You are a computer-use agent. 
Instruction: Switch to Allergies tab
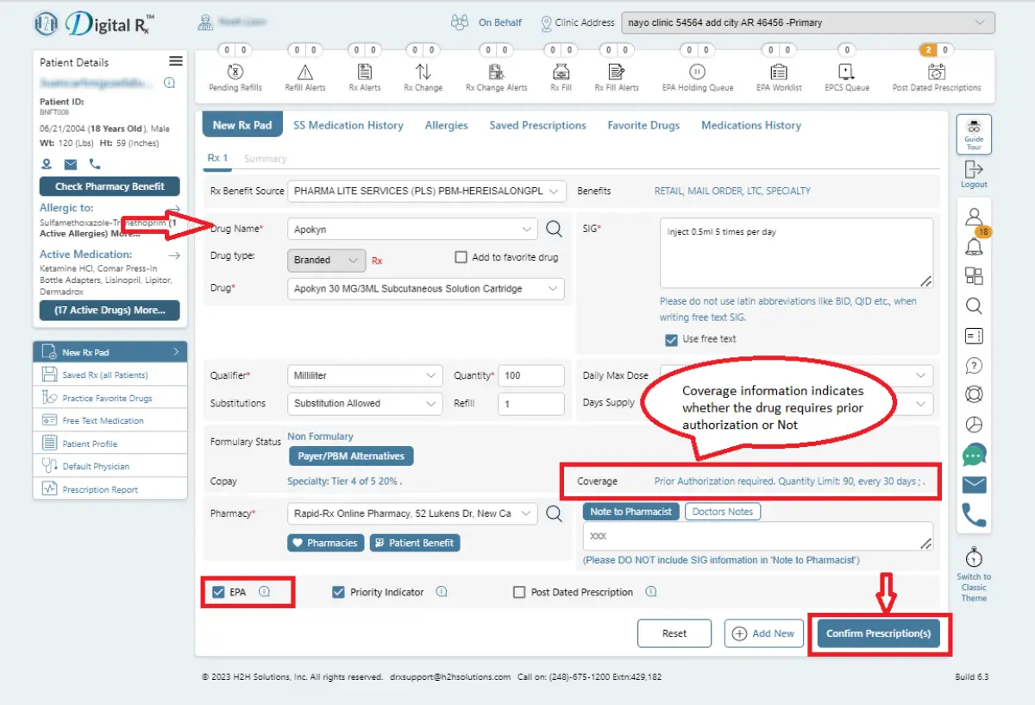(x=447, y=125)
